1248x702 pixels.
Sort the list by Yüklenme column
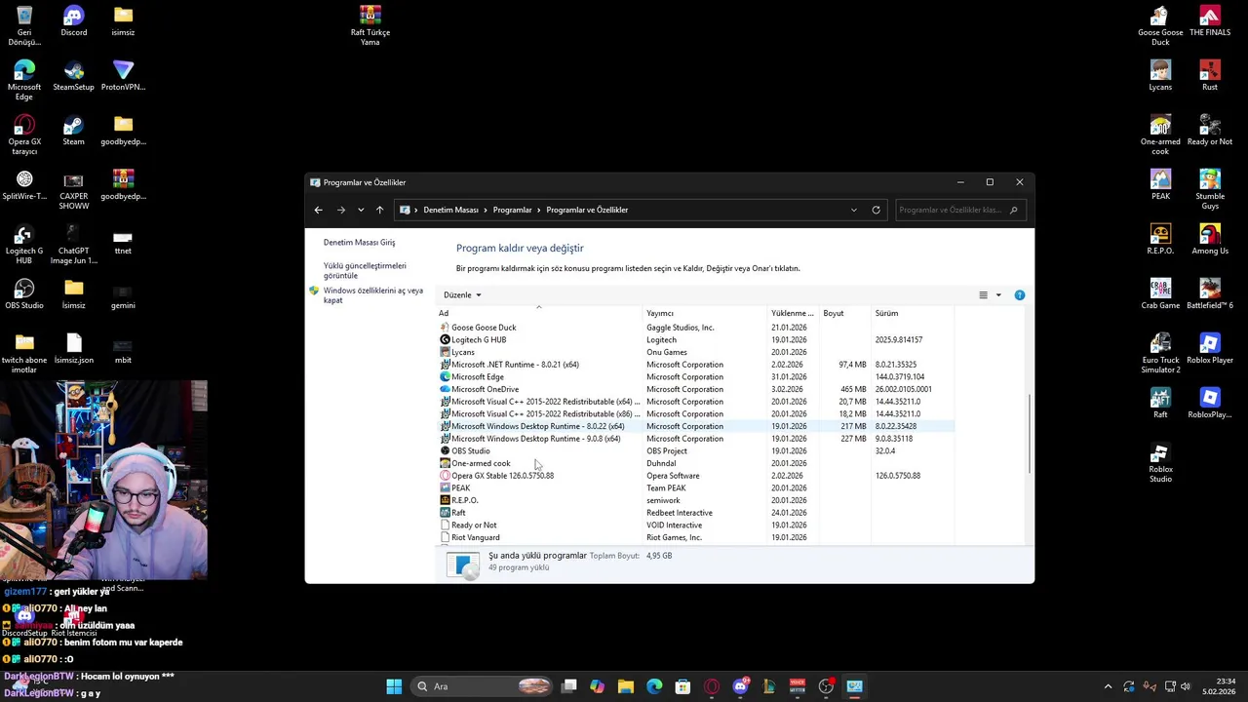(793, 313)
